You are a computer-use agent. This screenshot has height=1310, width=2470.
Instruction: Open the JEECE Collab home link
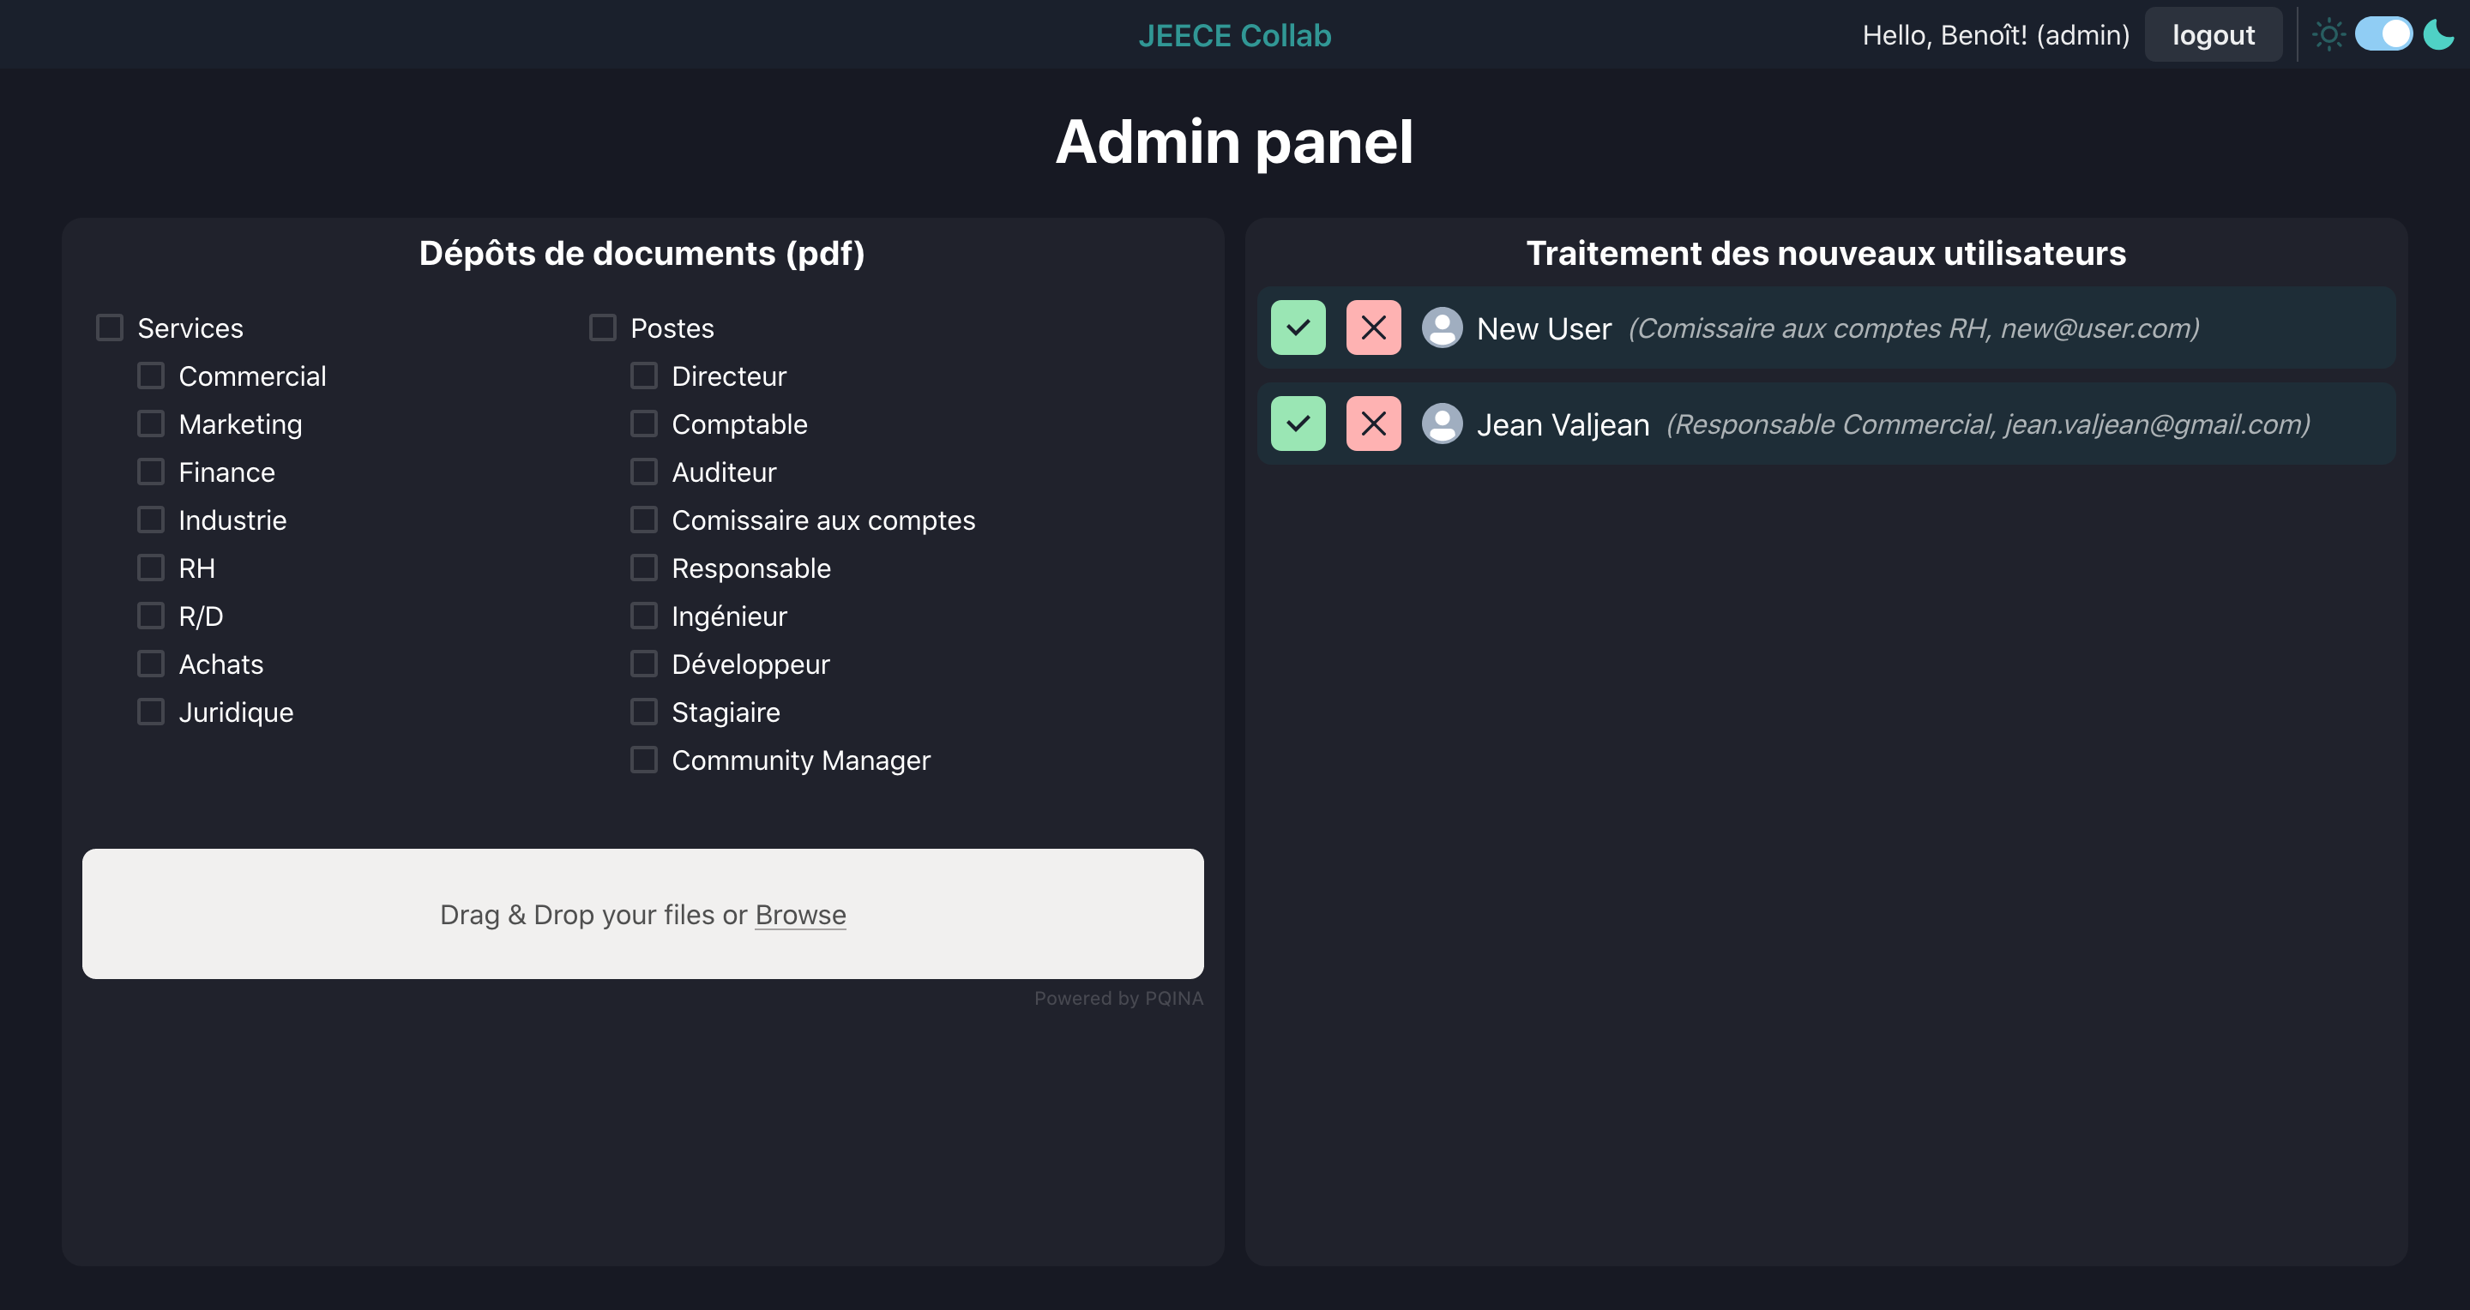1234,35
